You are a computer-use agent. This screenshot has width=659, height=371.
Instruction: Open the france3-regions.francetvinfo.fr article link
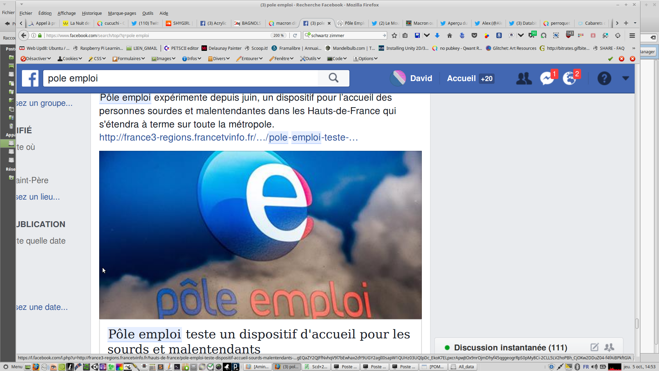[228, 137]
